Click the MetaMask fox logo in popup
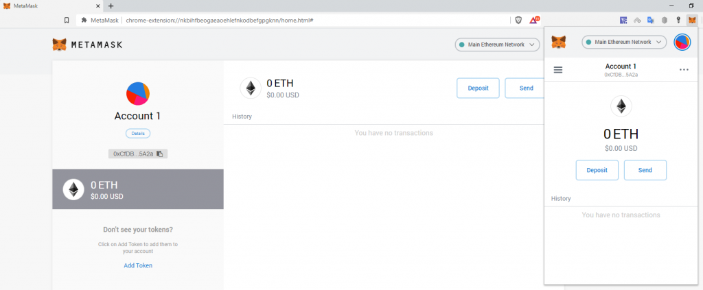 [558, 42]
